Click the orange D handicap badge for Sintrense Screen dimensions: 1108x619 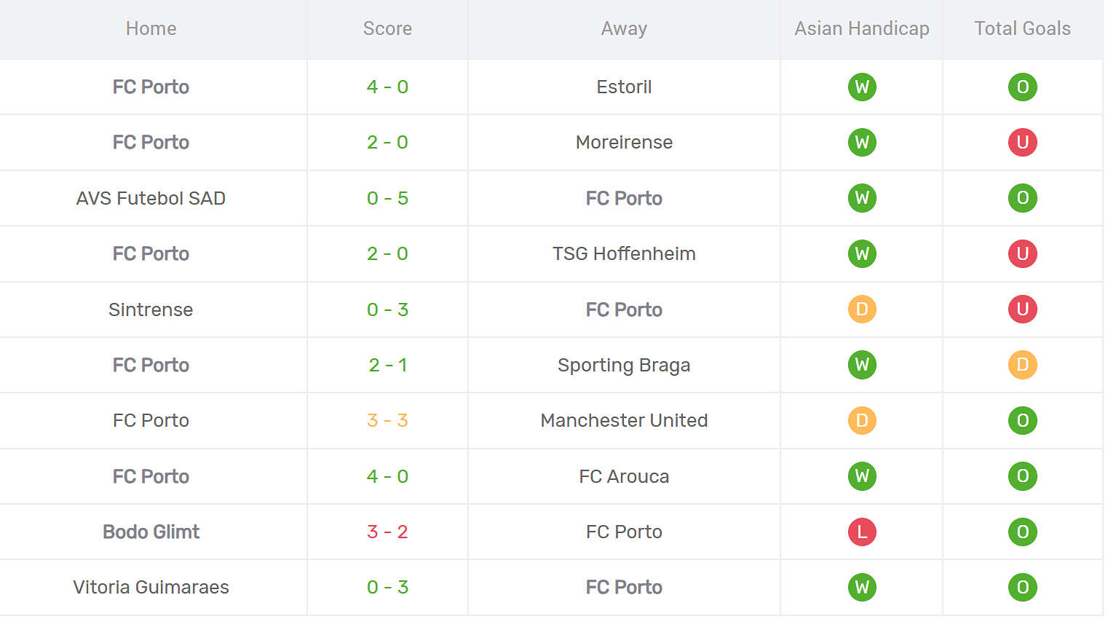tap(862, 309)
